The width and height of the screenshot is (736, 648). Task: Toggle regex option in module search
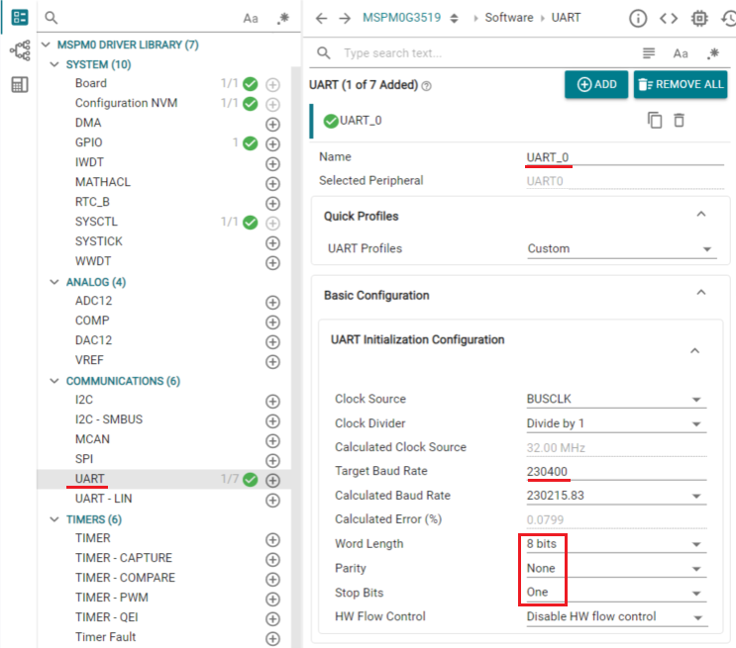pyautogui.click(x=283, y=18)
